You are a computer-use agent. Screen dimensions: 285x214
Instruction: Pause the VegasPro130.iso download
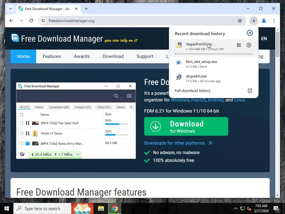239,45
